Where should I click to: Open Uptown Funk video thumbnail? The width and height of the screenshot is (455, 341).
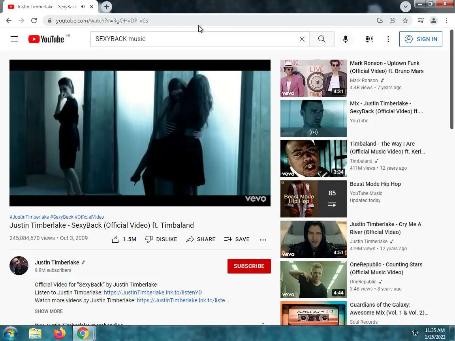(x=313, y=78)
